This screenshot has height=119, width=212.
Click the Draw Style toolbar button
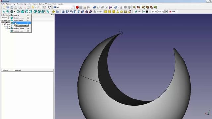(12, 12)
